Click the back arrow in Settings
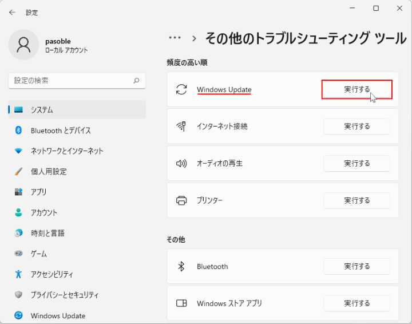The image size is (412, 324). [x=12, y=12]
